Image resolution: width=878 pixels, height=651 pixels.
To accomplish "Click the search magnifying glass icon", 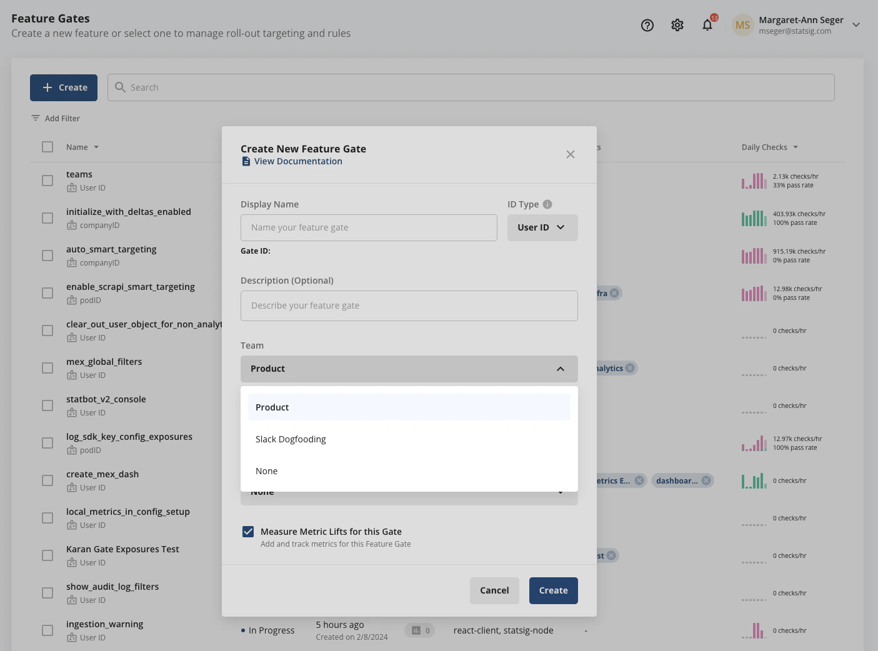I will click(x=120, y=87).
